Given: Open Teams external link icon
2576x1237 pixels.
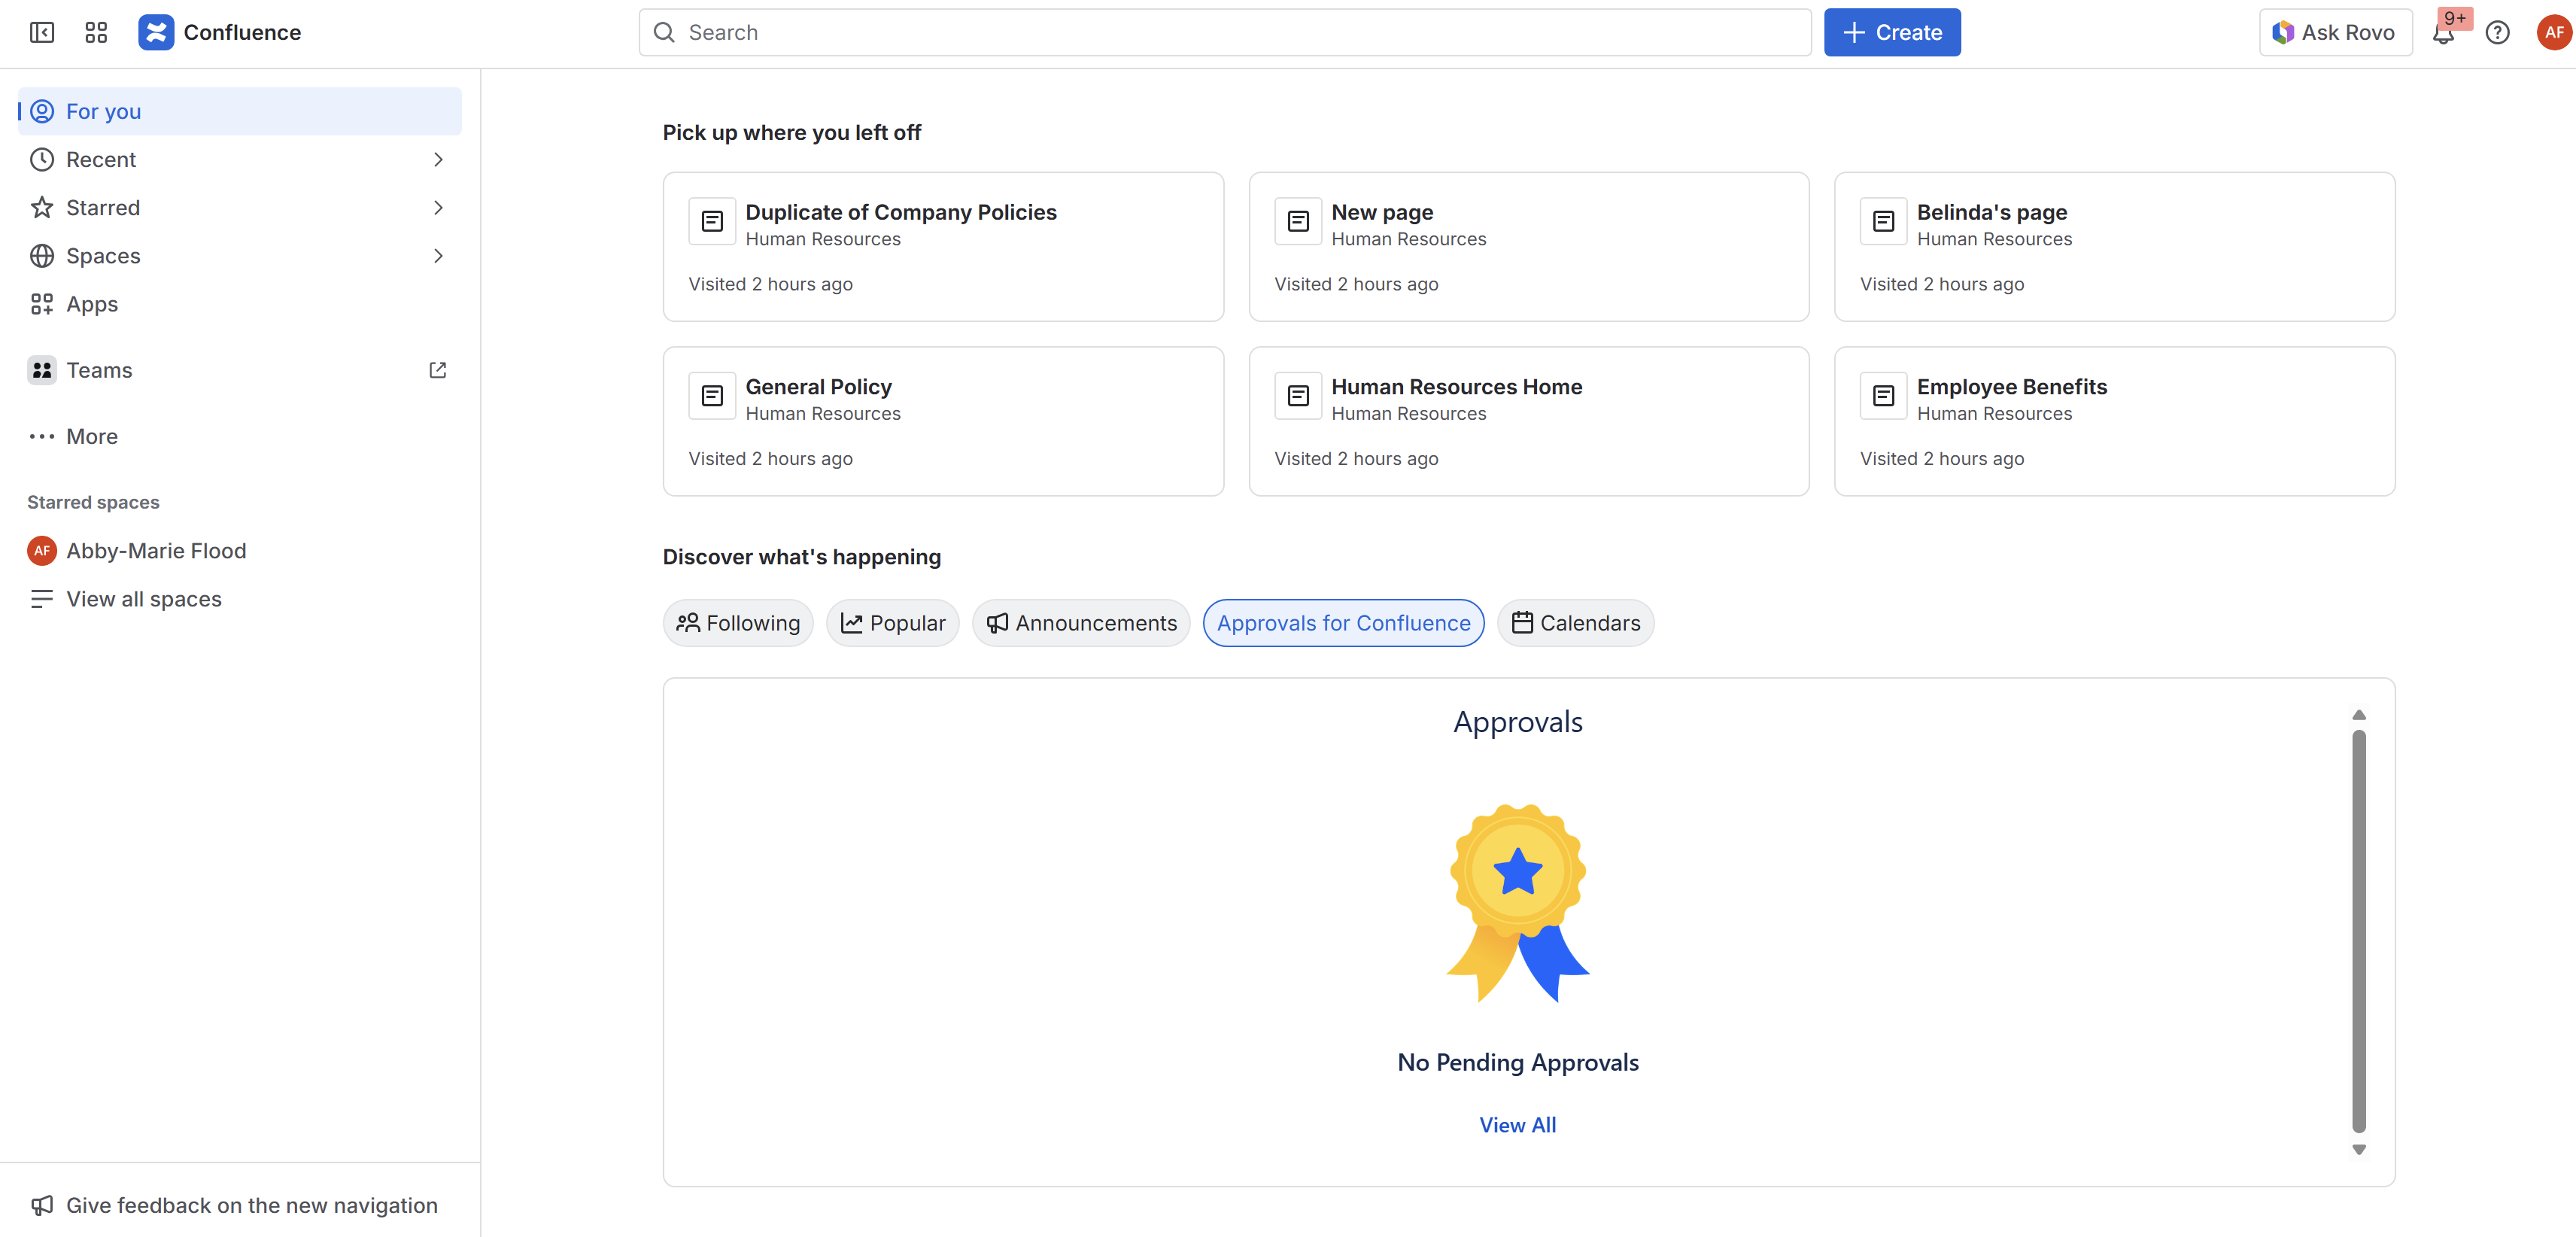Looking at the screenshot, I should click(x=437, y=370).
